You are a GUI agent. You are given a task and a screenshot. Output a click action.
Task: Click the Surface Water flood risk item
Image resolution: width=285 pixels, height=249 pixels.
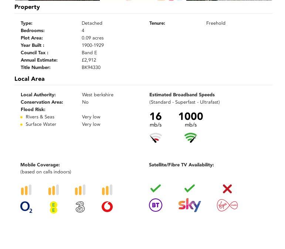click(41, 124)
